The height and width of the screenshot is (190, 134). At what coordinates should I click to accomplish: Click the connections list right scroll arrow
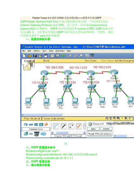(x=85, y=133)
